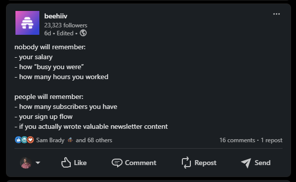Click the Send paper plane icon
Screen dimensions: 296x182
[246, 163]
